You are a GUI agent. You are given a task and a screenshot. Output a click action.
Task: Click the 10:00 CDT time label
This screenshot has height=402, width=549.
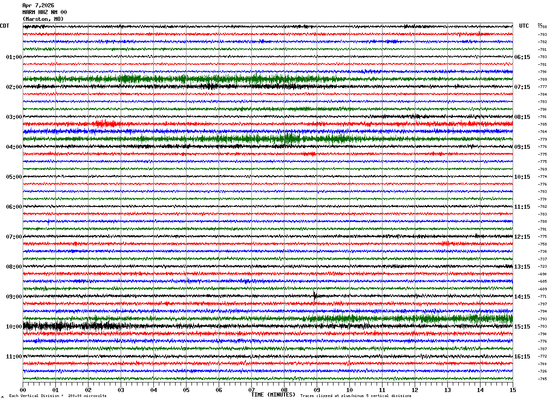(x=14, y=327)
